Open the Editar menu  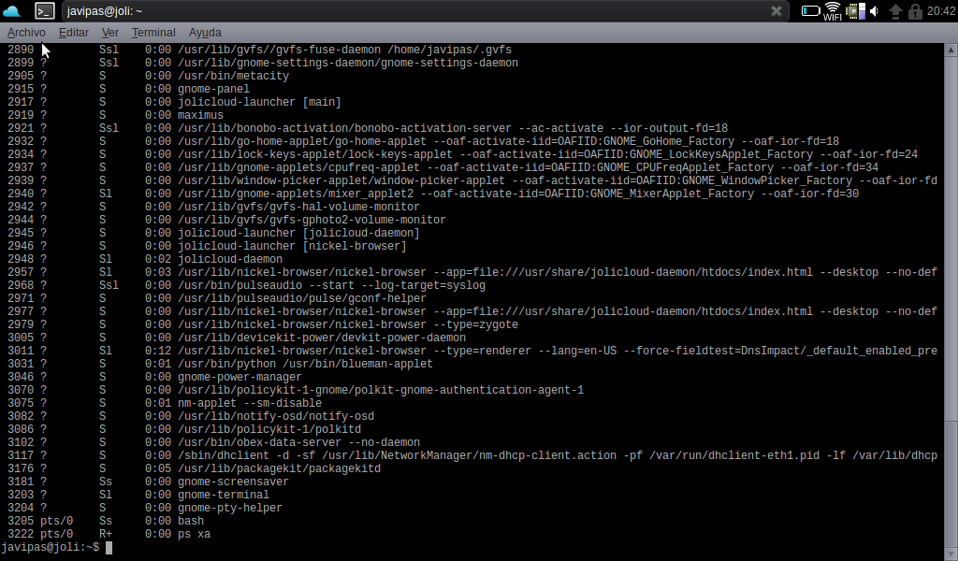tap(74, 33)
